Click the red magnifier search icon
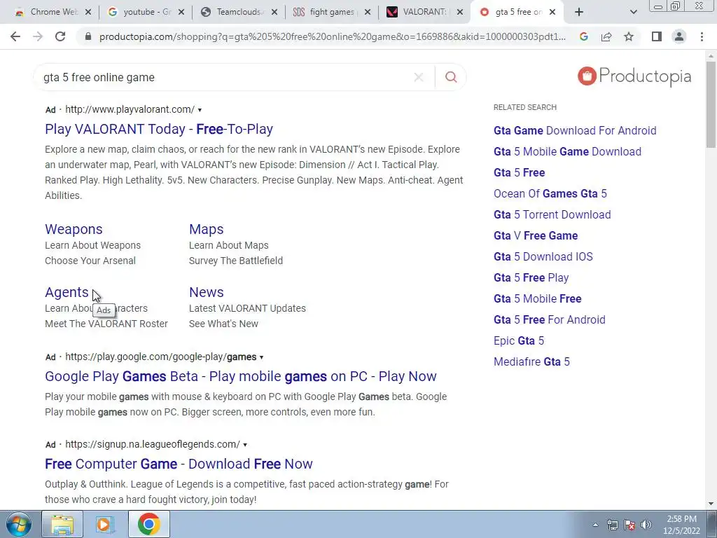 tap(451, 77)
